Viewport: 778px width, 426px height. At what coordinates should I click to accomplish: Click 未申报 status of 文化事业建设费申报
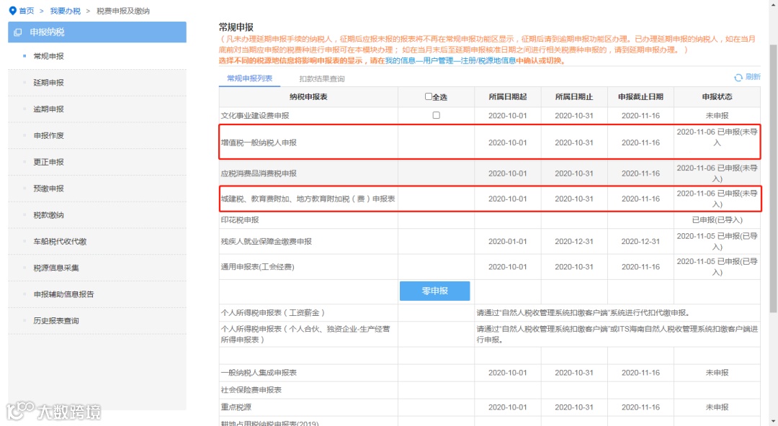717,116
